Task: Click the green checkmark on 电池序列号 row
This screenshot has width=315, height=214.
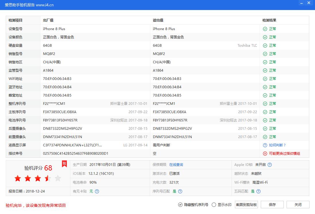Action: (265, 120)
